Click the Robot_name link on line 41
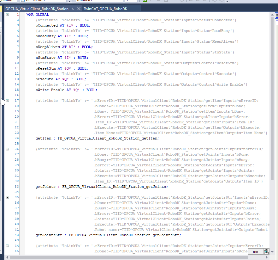278x260 pixels. tap(180, 230)
